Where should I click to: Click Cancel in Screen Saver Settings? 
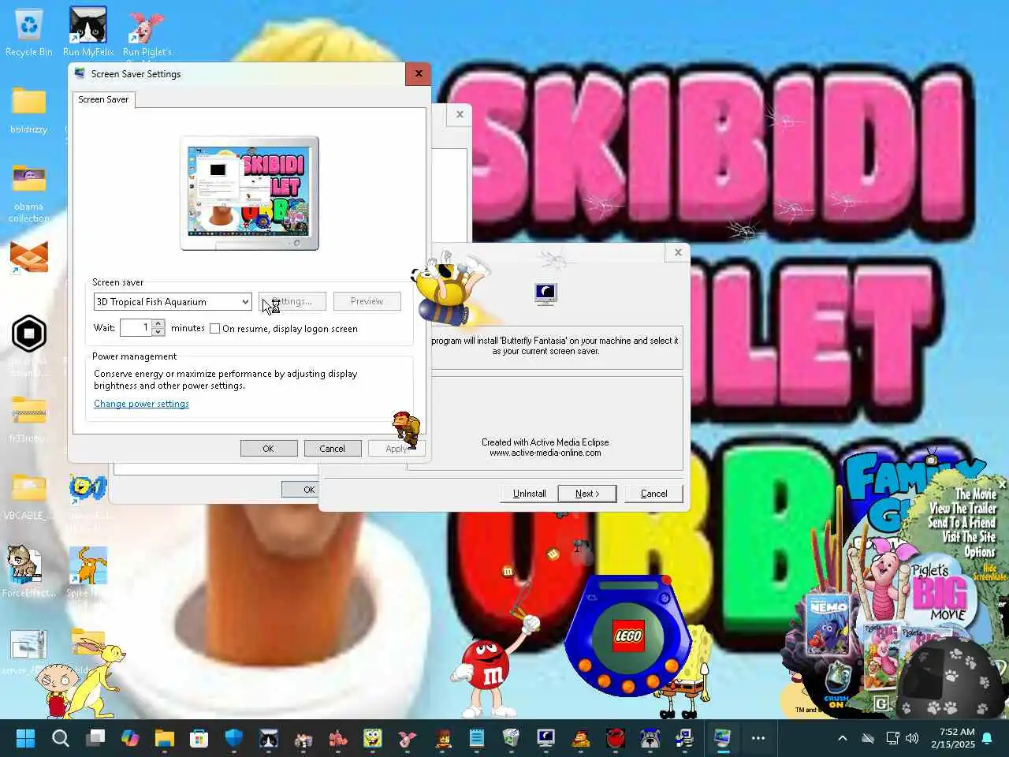(x=332, y=449)
